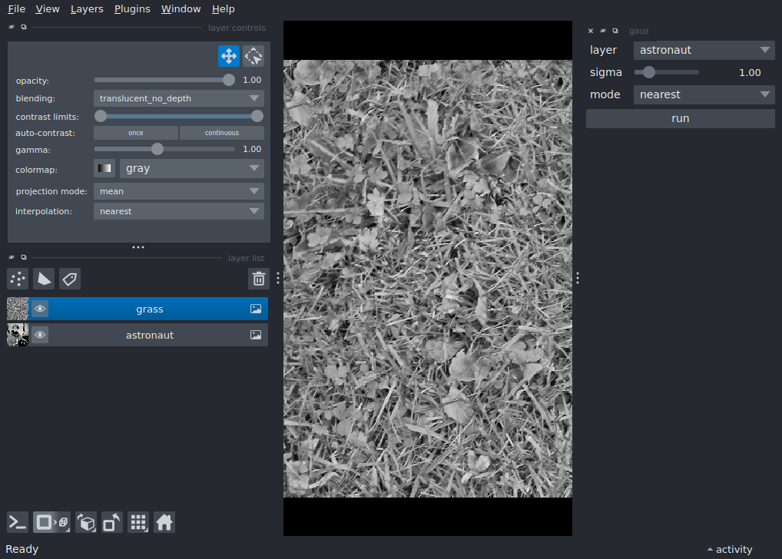Run the gaussian filter
The image size is (782, 559).
click(x=680, y=118)
